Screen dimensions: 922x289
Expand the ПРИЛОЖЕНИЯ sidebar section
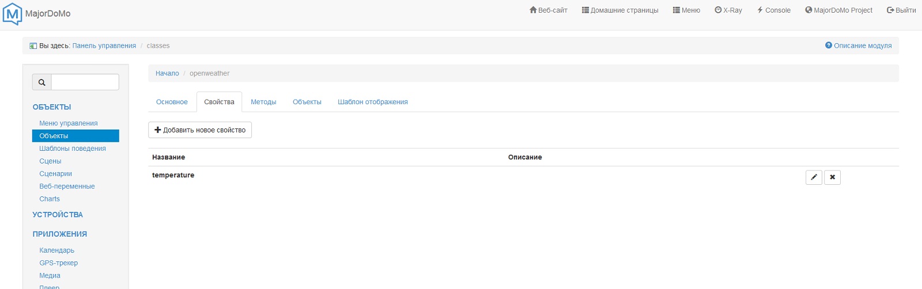pos(60,234)
